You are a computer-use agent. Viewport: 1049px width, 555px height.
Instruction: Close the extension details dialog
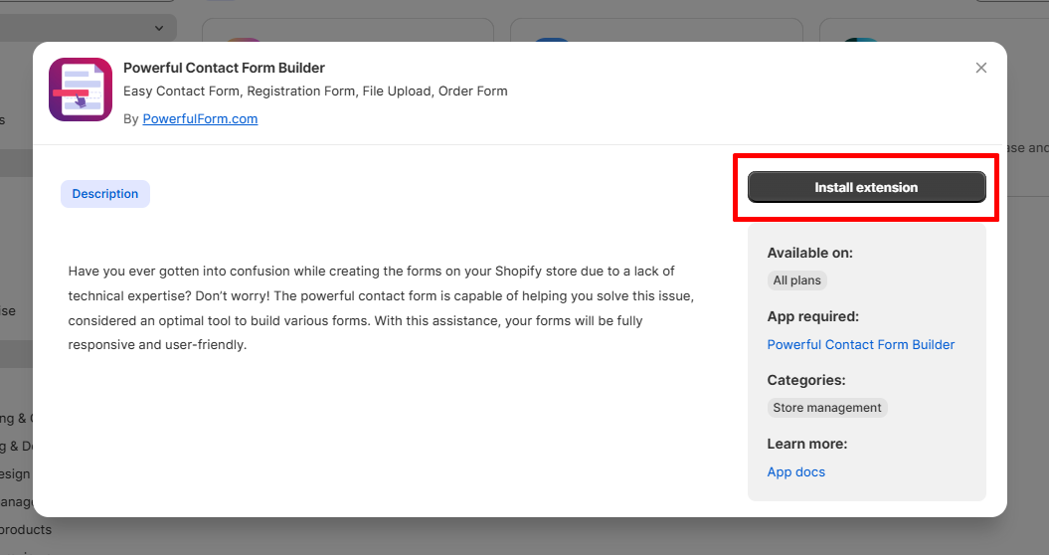pyautogui.click(x=980, y=68)
